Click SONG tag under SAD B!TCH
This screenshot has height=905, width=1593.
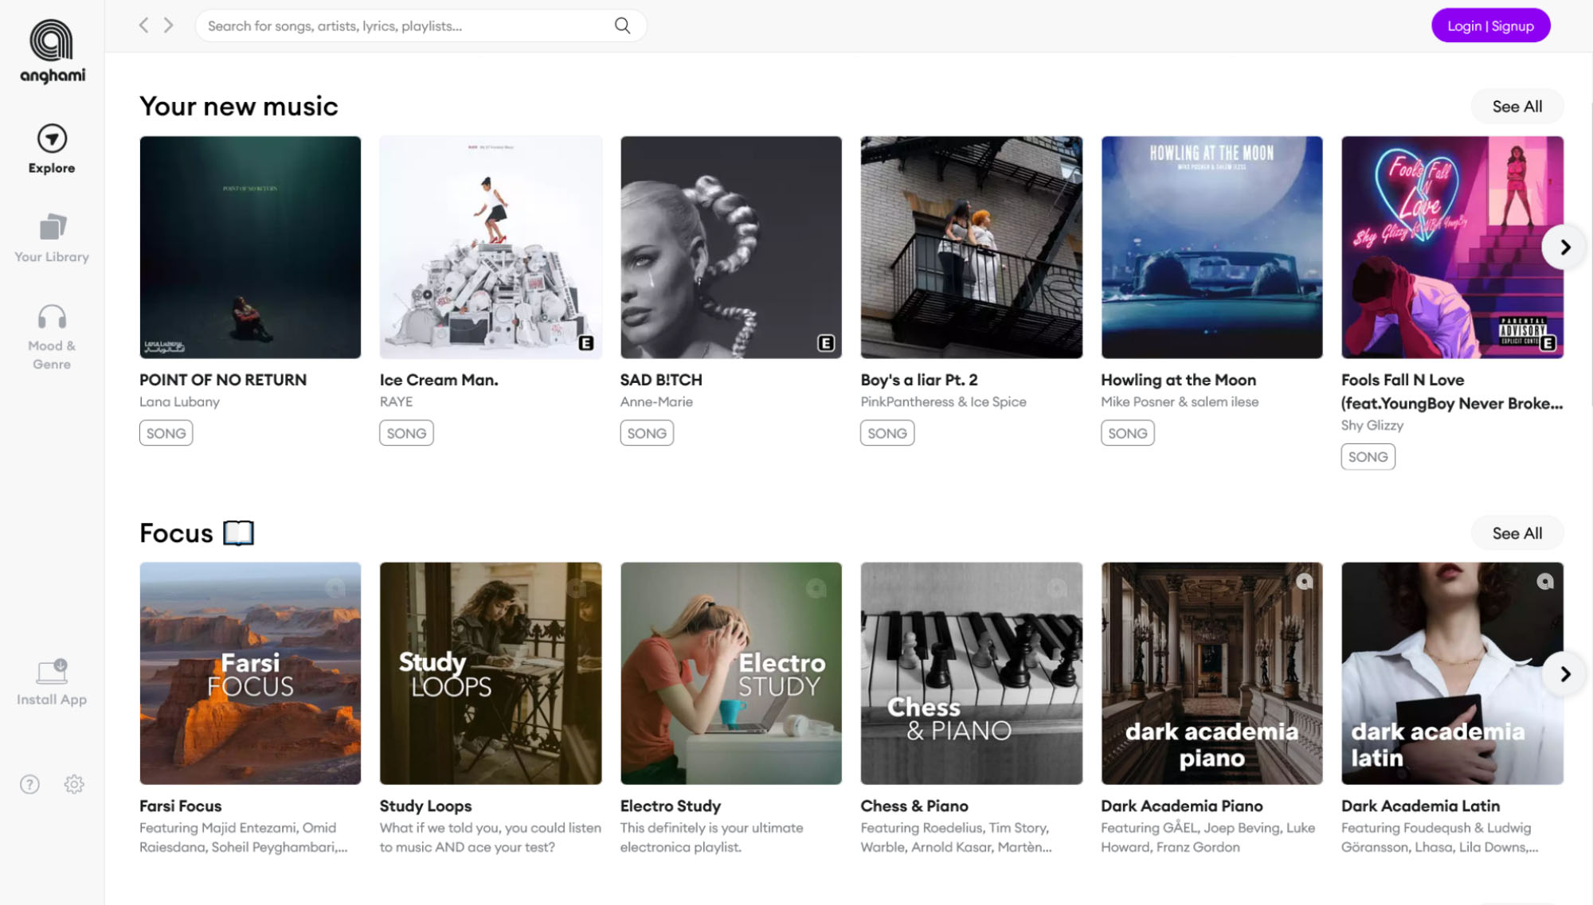pos(647,433)
